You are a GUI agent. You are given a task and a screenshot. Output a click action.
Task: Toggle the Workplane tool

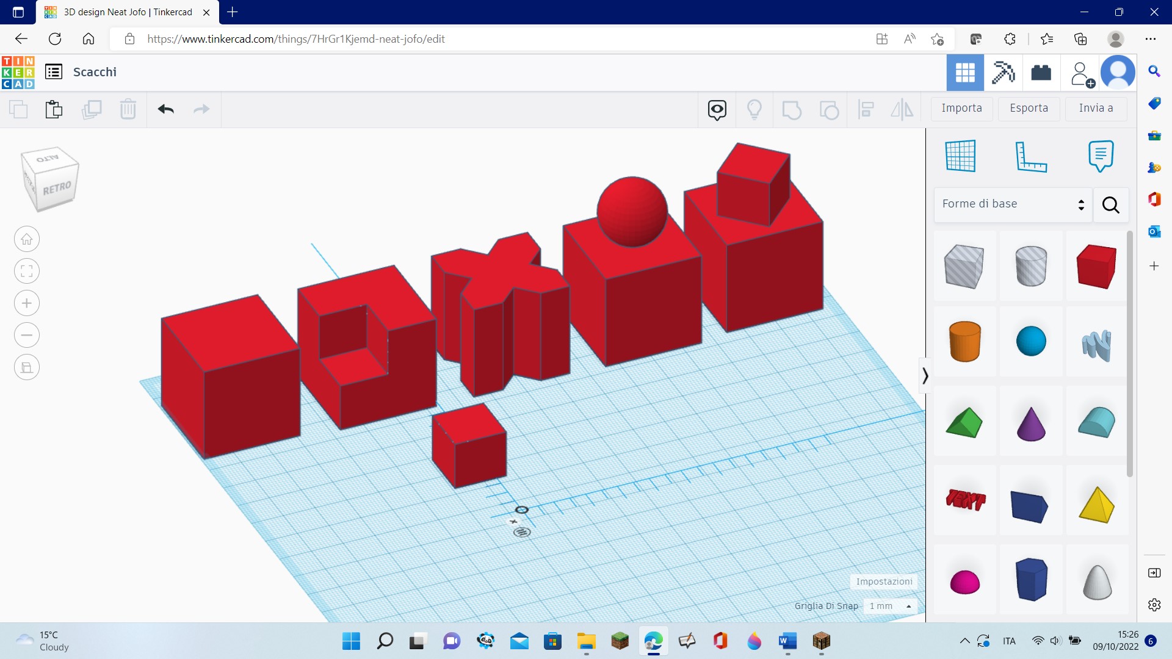click(x=960, y=156)
